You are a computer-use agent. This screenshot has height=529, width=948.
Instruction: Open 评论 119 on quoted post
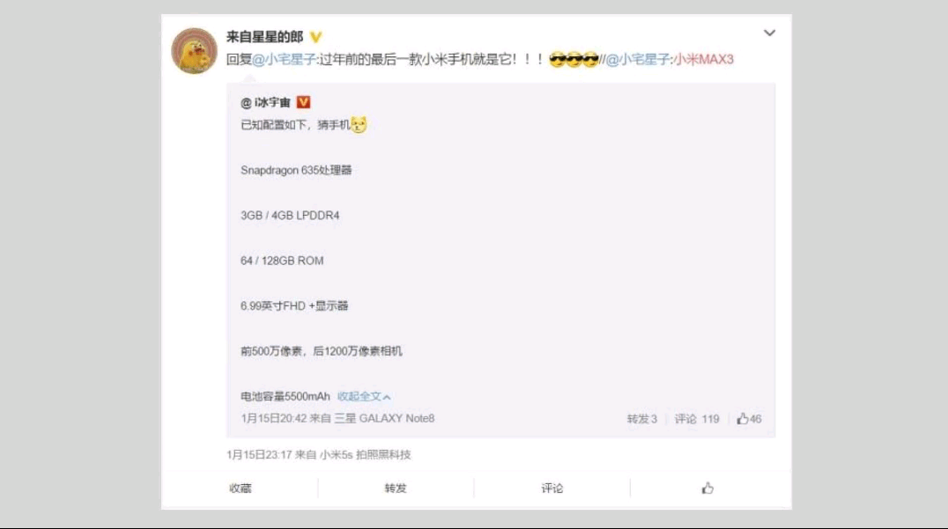pyautogui.click(x=697, y=419)
